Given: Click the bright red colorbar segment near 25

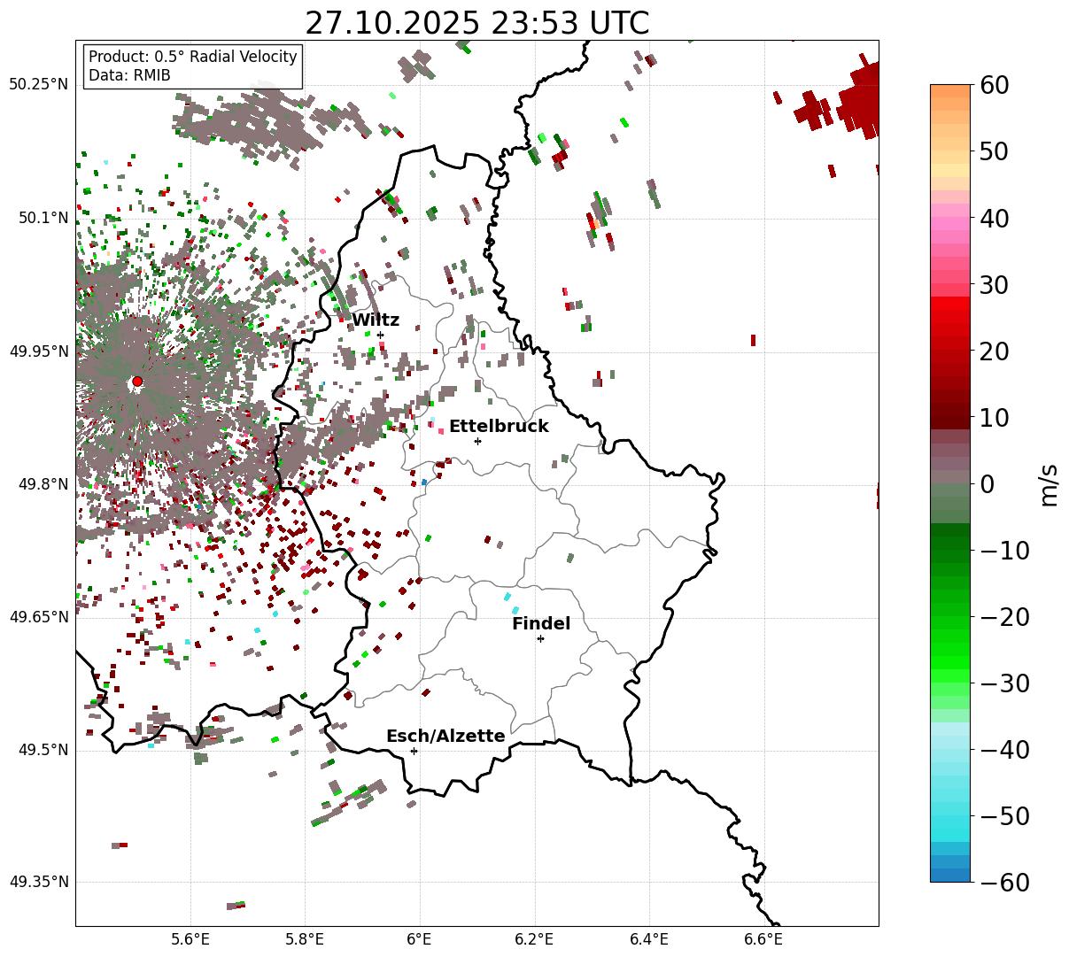Looking at the screenshot, I should (950, 317).
